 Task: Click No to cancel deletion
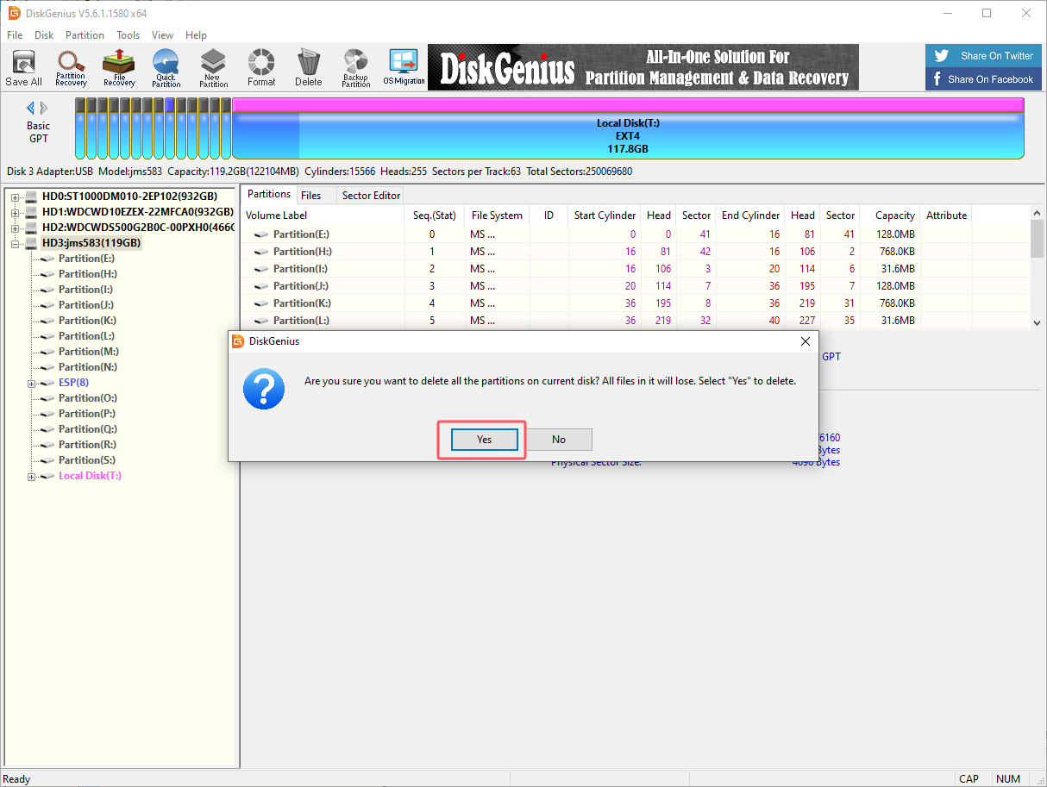tap(559, 440)
